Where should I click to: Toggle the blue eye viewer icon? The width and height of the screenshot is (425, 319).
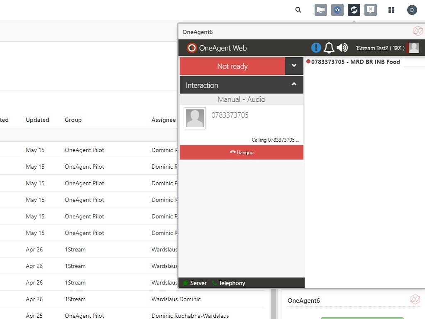point(337,10)
